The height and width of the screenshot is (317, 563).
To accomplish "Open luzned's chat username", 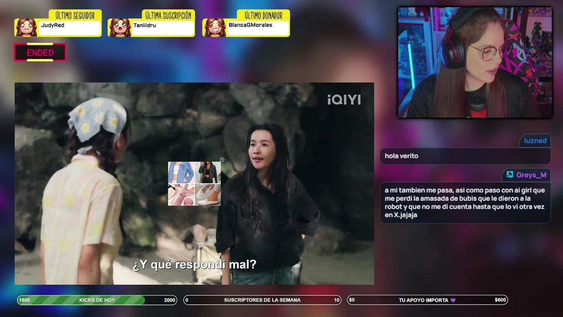I will coord(535,141).
